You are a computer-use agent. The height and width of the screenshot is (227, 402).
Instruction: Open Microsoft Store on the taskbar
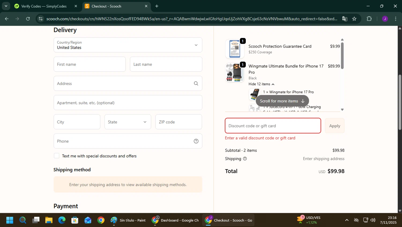coord(75,220)
